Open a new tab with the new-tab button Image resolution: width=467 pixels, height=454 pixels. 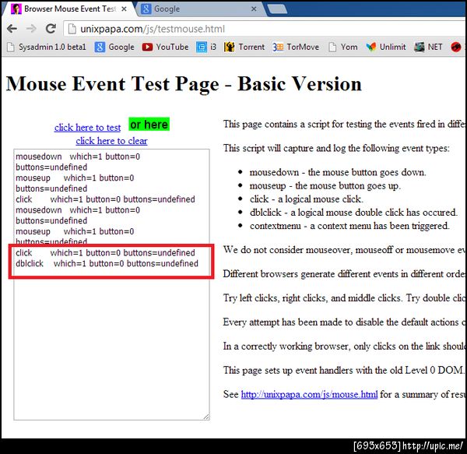pyautogui.click(x=277, y=9)
